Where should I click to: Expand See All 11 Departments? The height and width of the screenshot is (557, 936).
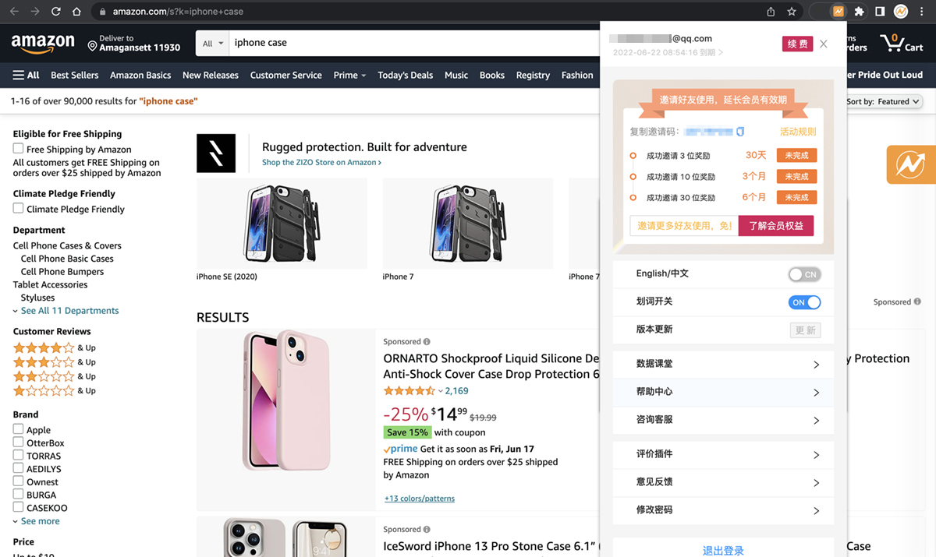tap(69, 310)
